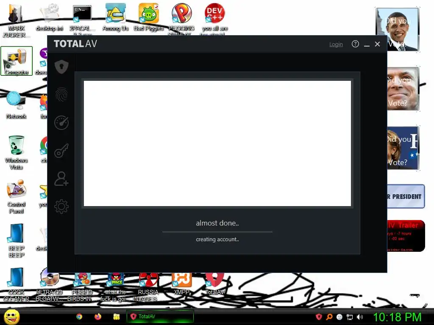
Task: Click the account creation progress bar
Action: (x=217, y=232)
